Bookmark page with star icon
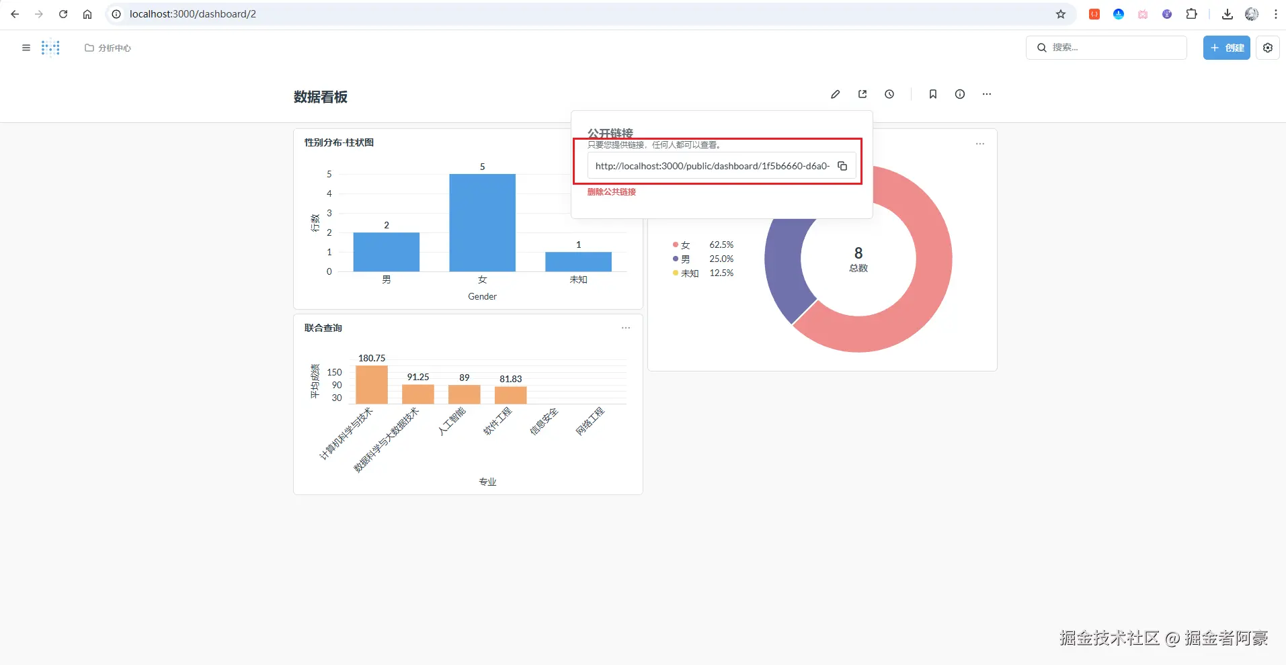The height and width of the screenshot is (665, 1286). pyautogui.click(x=1061, y=14)
